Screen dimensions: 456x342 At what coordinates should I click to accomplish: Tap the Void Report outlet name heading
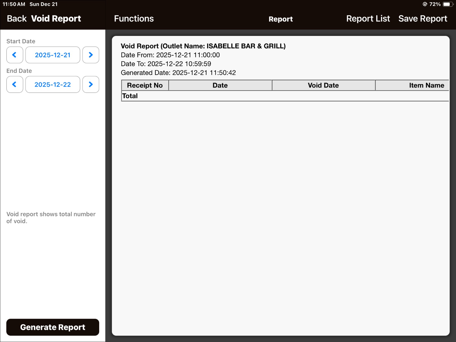click(203, 46)
